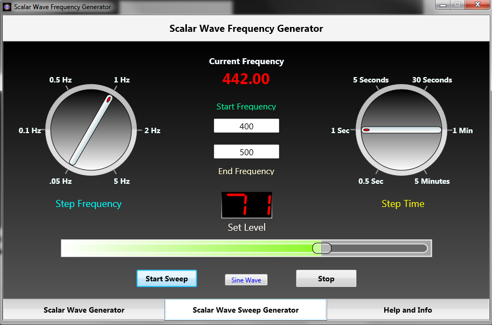Click the Set Level display
The width and height of the screenshot is (492, 325).
[246, 205]
